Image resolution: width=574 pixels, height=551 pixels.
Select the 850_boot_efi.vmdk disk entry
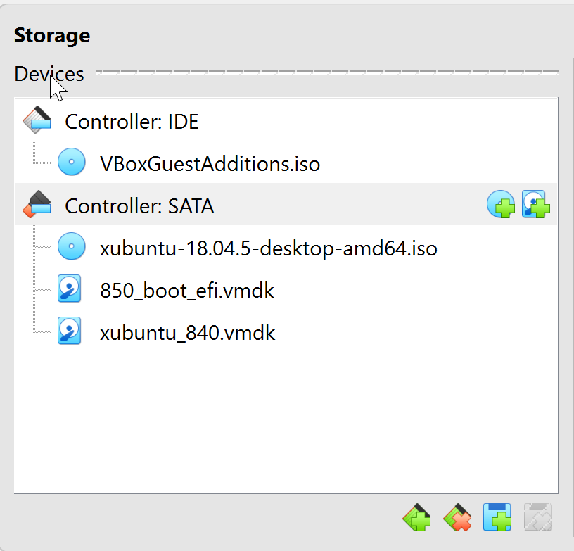pos(186,291)
